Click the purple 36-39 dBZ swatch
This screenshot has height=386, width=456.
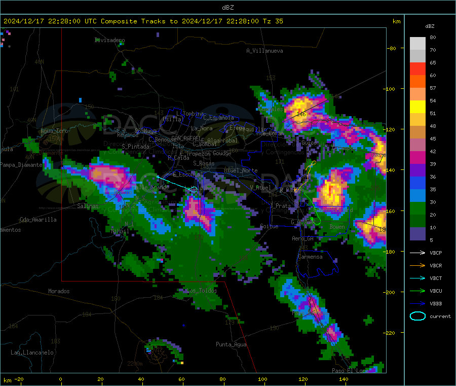pyautogui.click(x=417, y=170)
